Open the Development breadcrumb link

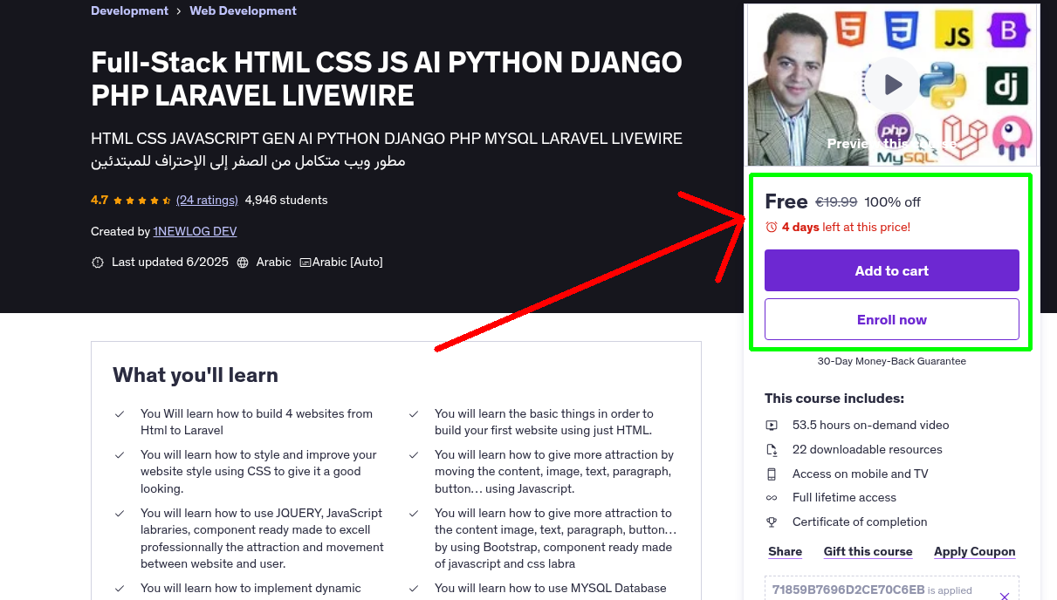(x=129, y=10)
